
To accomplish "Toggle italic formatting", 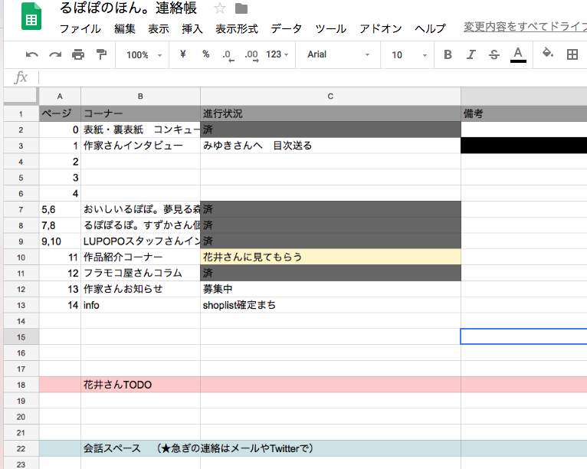I will point(471,54).
